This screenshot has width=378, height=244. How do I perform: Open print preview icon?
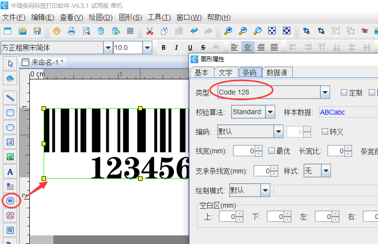pos(86,31)
